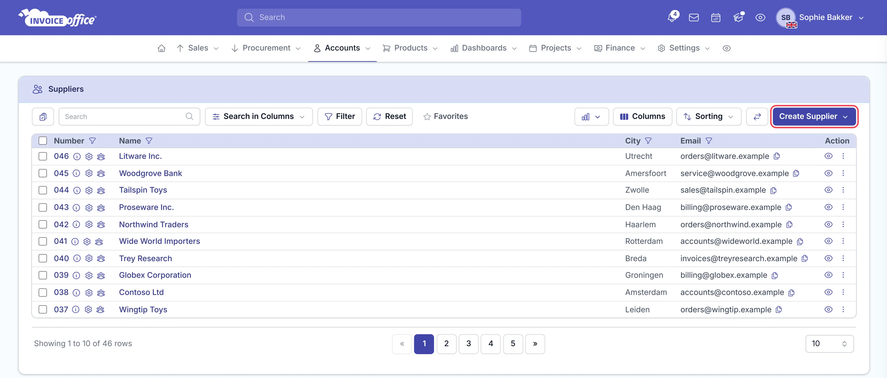Screen dimensions: 887x378
Task: Go to the home icon in navigation
Action: point(162,48)
